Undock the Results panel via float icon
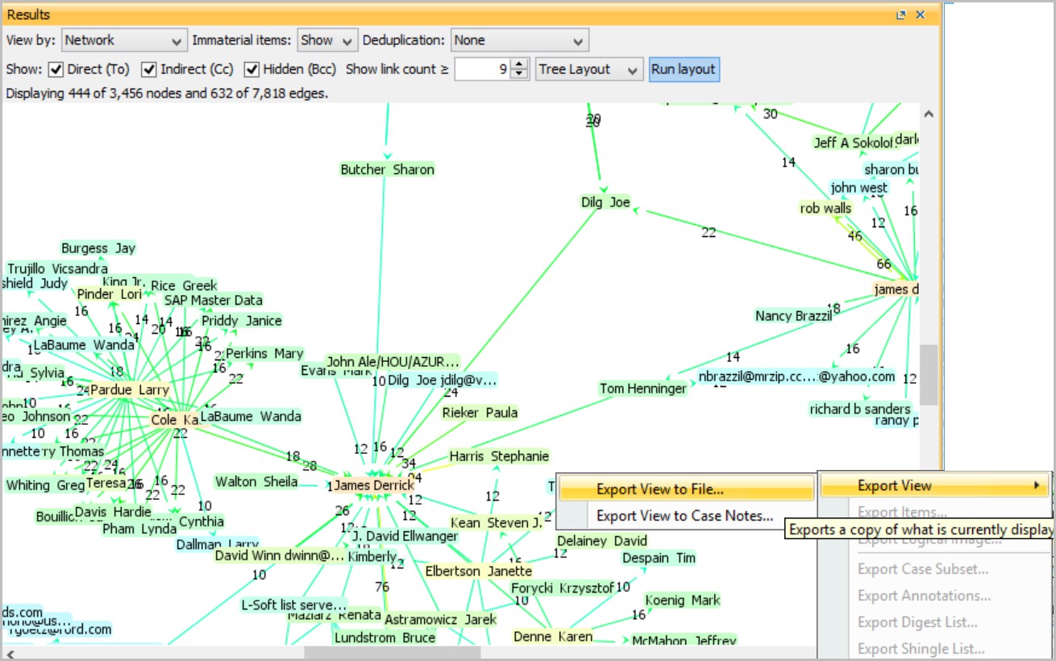Viewport: 1056px width, 661px height. [x=901, y=15]
